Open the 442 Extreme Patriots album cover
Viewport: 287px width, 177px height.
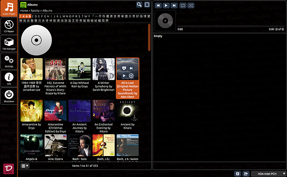pos(55,69)
